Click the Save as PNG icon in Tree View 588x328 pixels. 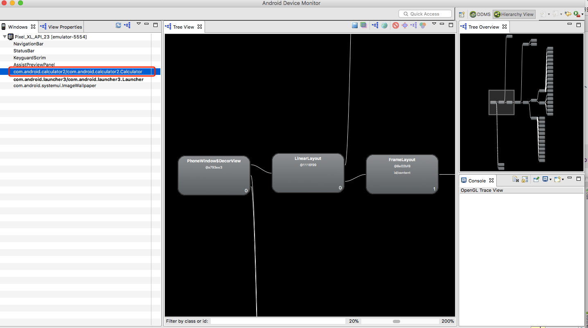[x=355, y=25]
